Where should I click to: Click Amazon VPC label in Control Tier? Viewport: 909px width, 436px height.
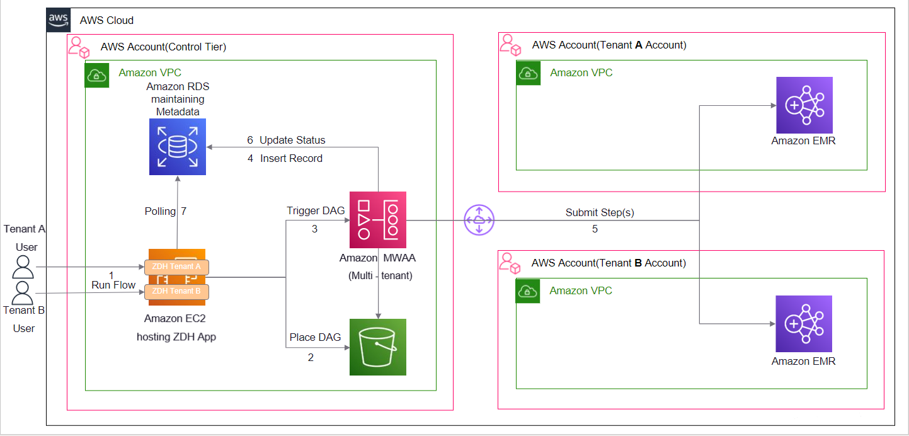[150, 72]
